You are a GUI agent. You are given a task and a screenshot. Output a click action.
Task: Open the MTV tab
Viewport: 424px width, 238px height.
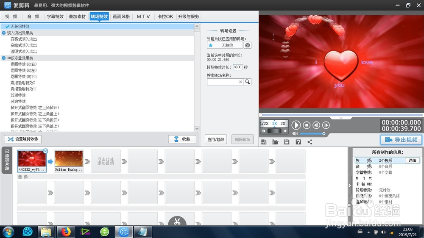point(143,17)
